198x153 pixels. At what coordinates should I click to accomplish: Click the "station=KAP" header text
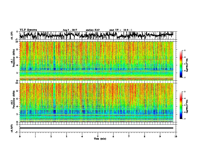coord(93,30)
